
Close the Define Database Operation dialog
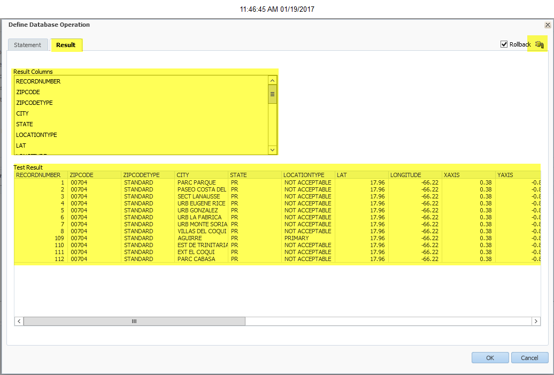click(548, 25)
